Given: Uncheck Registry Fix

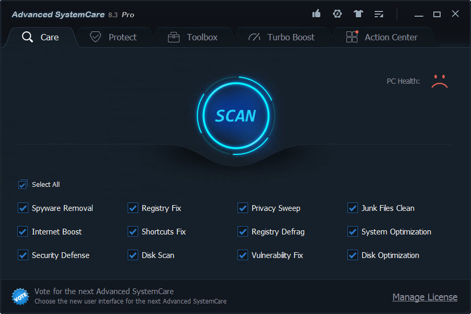Looking at the screenshot, I should tap(133, 208).
